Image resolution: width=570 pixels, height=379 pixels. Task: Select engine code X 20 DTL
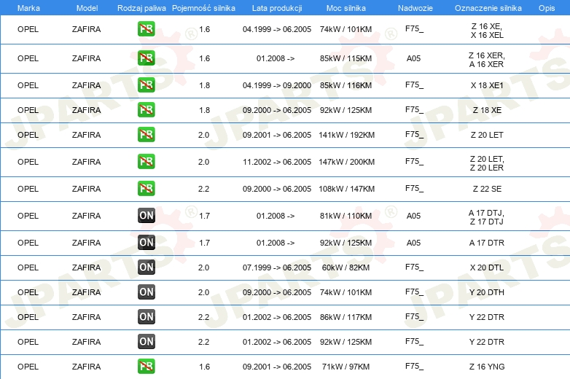coord(487,267)
